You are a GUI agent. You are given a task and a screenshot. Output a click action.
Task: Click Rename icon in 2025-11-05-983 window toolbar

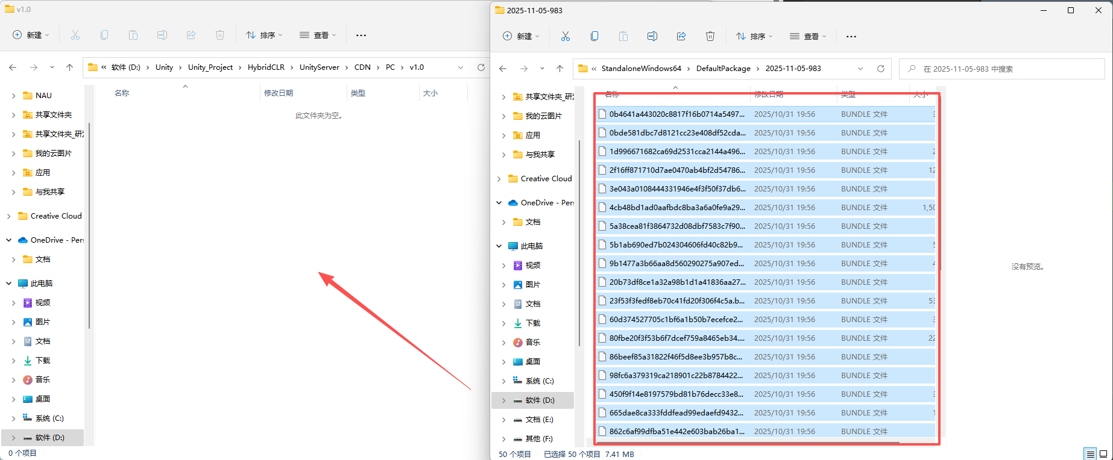click(652, 36)
